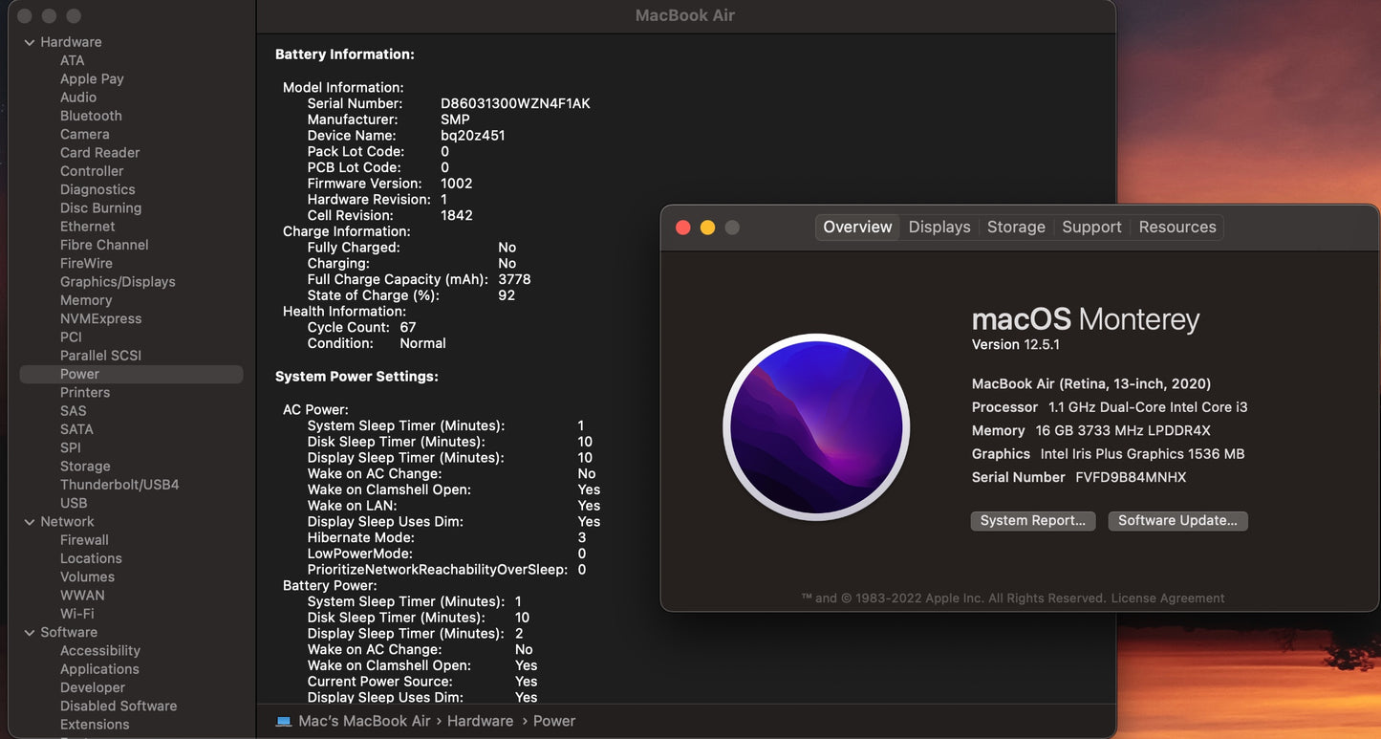Open the Resources tab

[1176, 227]
